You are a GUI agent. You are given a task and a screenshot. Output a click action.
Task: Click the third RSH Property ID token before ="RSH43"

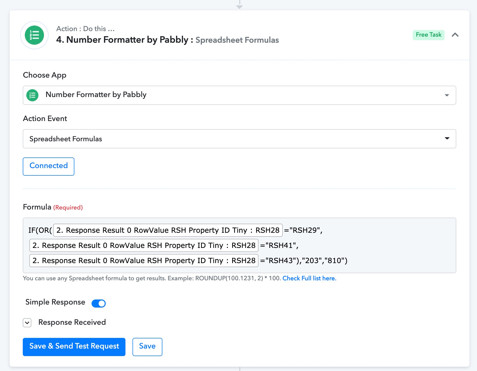(144, 261)
